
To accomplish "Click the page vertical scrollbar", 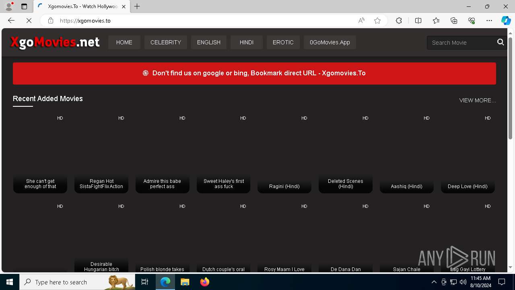I will coord(510,89).
